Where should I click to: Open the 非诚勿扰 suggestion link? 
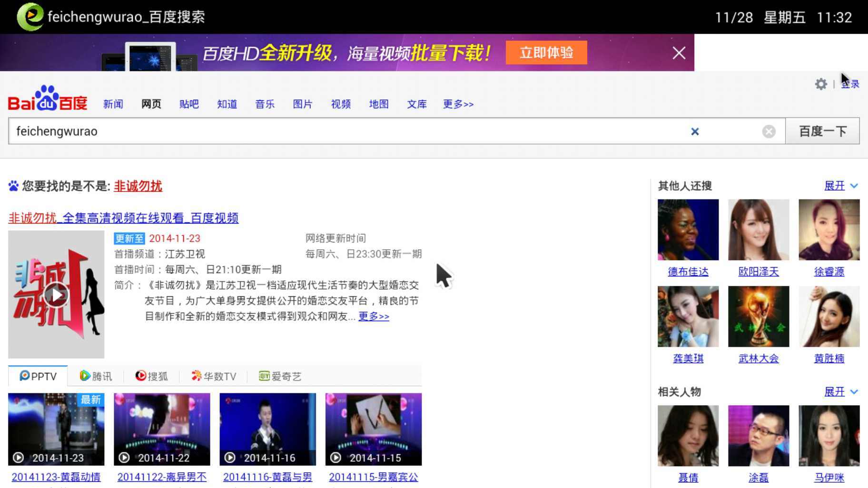pyautogui.click(x=138, y=186)
